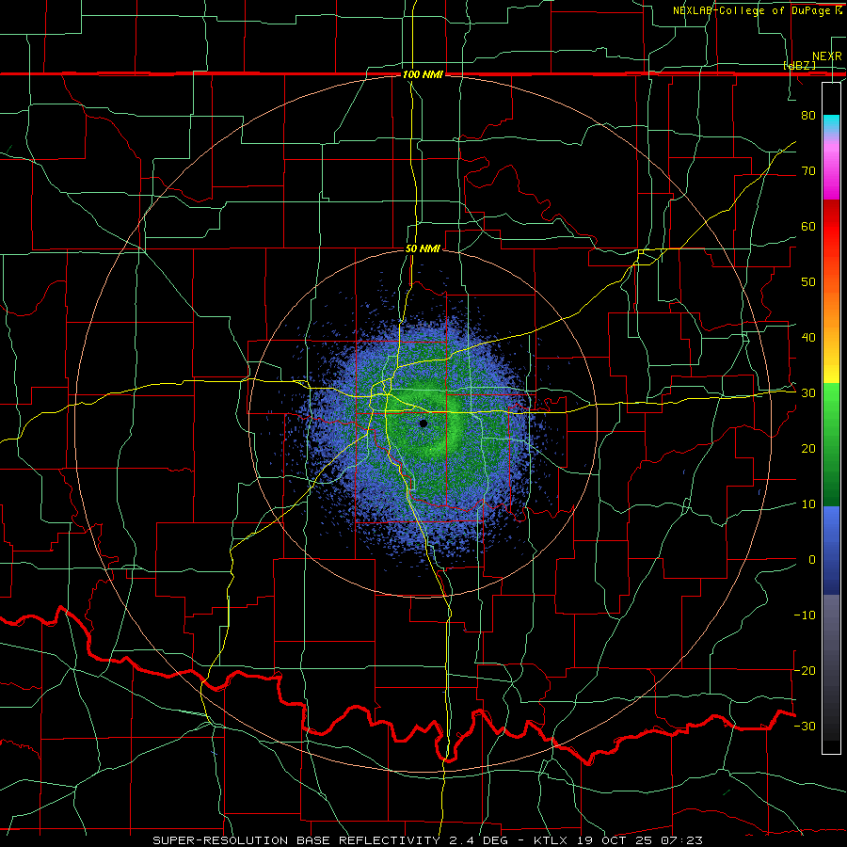Click the [dBZ] units label
The image size is (847, 847).
click(799, 65)
